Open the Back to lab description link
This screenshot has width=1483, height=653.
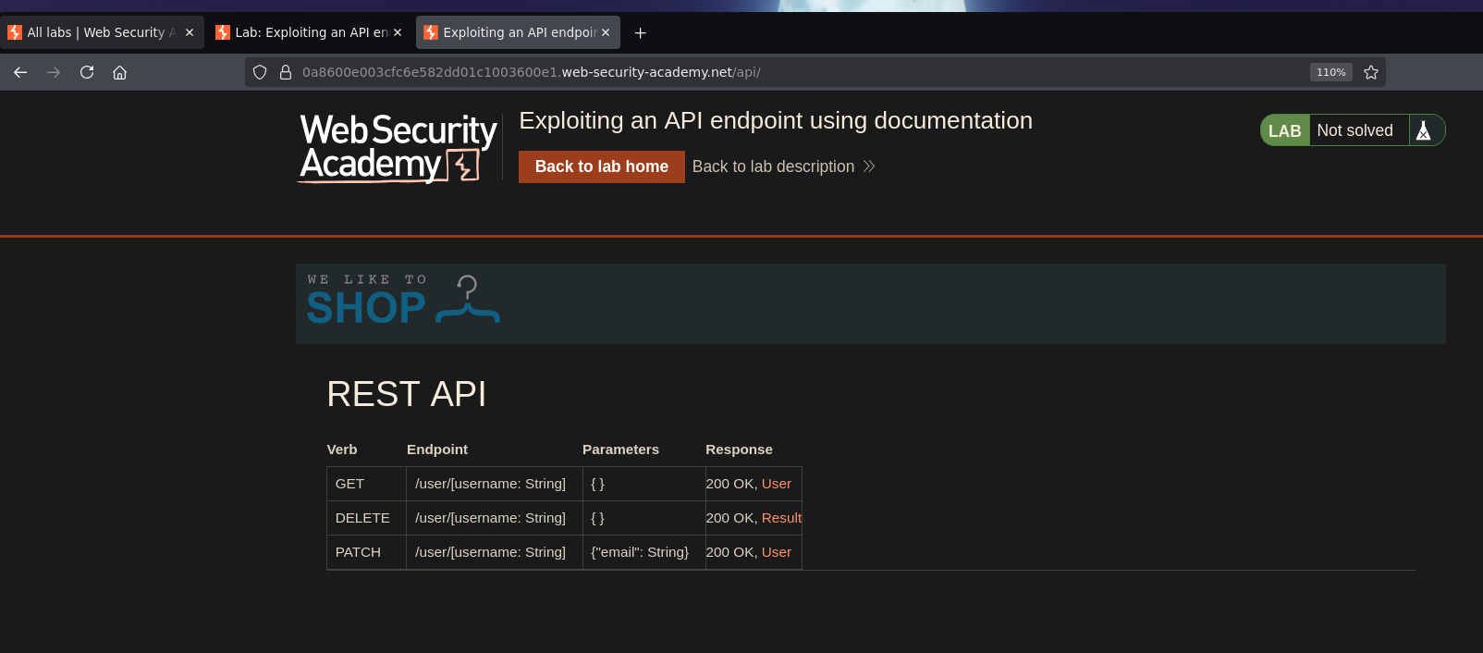click(x=783, y=166)
